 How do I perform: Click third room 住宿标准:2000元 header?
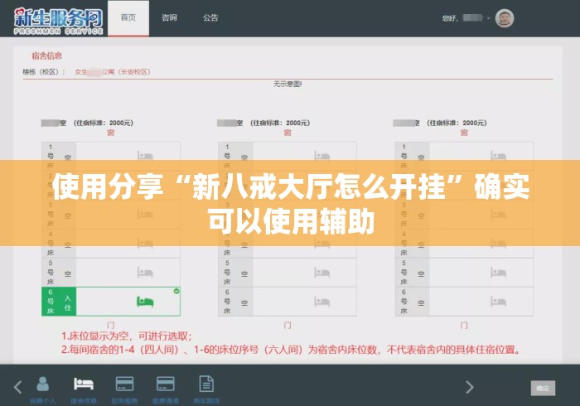(x=457, y=123)
